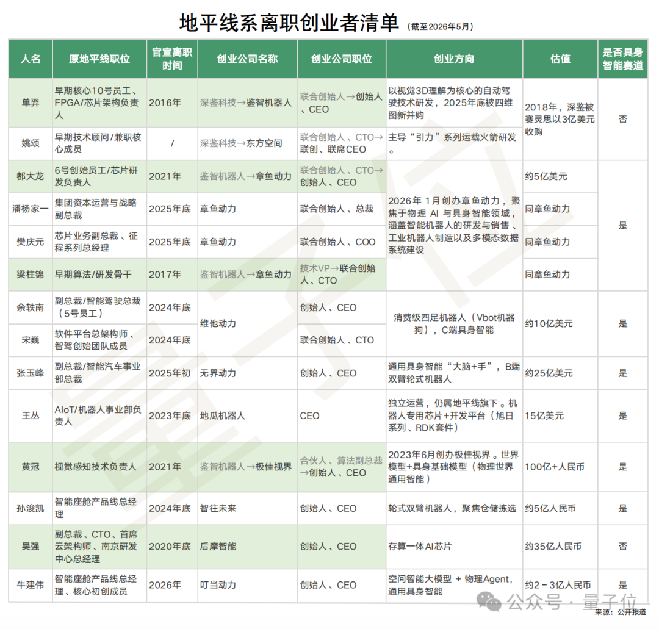Select the name 姚颂

(31, 143)
